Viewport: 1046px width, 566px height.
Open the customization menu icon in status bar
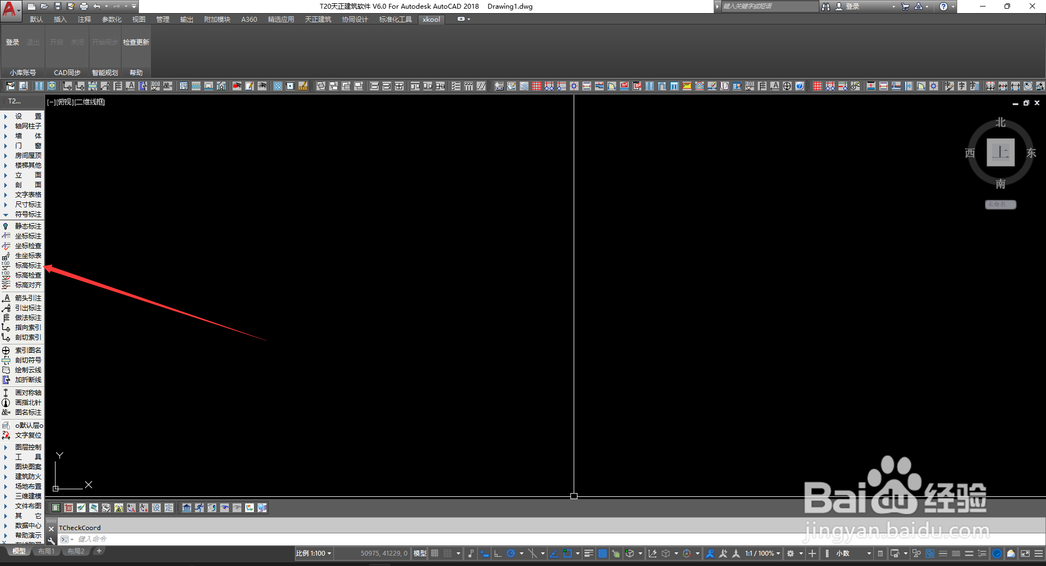(x=1038, y=553)
